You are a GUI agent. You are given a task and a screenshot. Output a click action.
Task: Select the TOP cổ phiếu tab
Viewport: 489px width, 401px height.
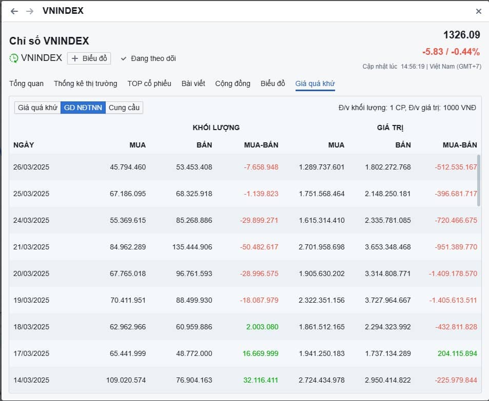click(149, 83)
